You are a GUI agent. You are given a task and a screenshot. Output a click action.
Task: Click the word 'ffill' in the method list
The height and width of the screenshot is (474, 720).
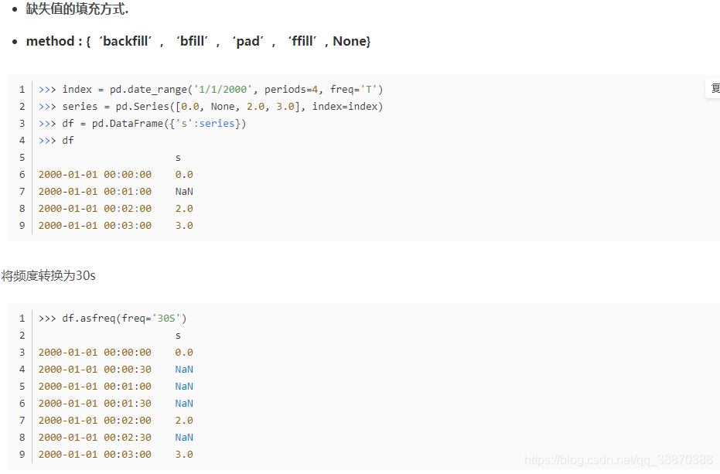[302, 41]
